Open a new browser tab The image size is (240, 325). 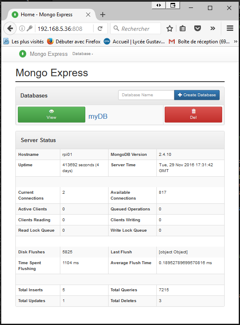pos(103,15)
